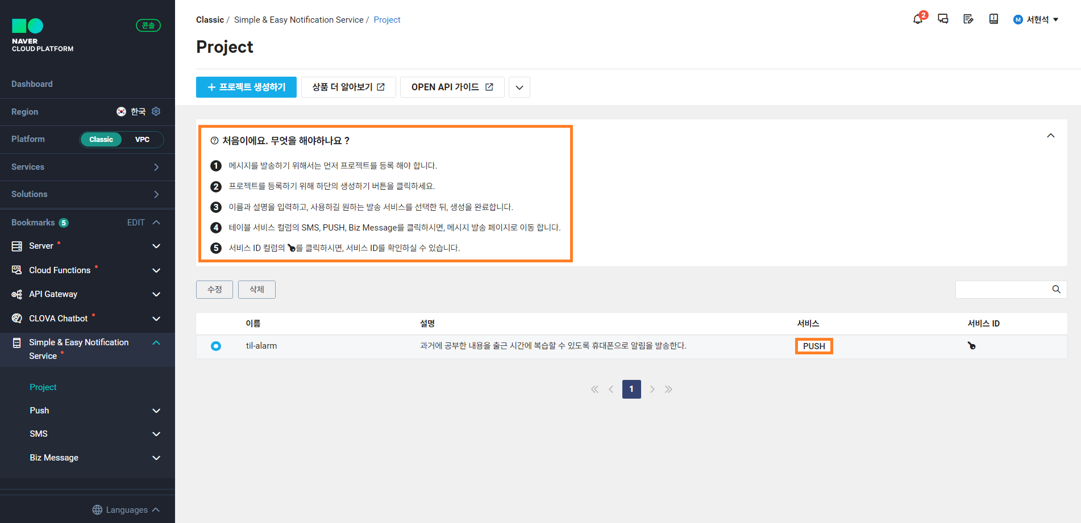Select the til-alarm project radio button
Viewport: 1081px width, 523px height.
(216, 346)
